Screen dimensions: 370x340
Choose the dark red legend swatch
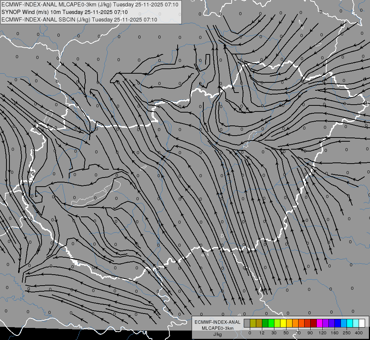(x=313, y=323)
